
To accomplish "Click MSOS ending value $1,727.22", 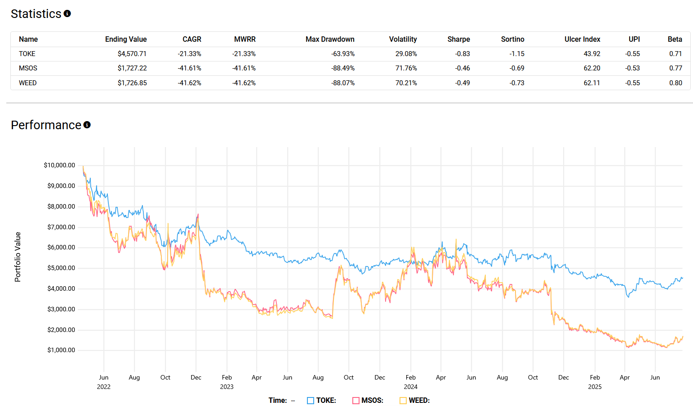I will 132,68.
